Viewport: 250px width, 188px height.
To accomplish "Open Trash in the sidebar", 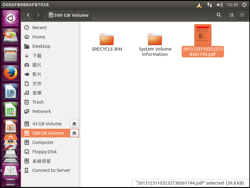I will point(50,102).
